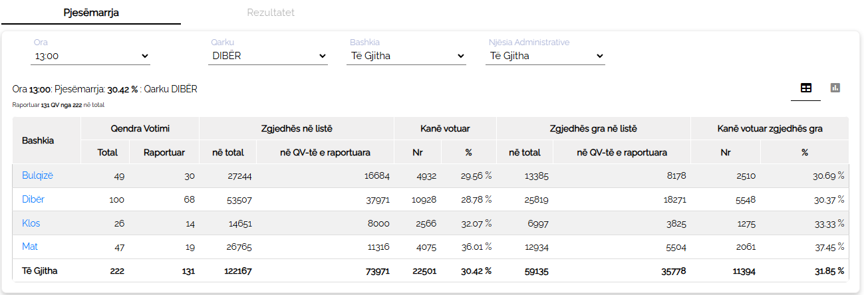Select Mat turnout value 36.01 %
The image size is (864, 295).
476,246
